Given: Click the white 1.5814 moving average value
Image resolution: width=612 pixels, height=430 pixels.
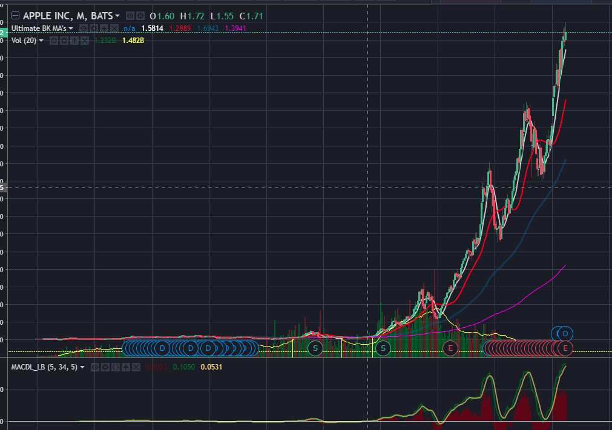Looking at the screenshot, I should 152,28.
